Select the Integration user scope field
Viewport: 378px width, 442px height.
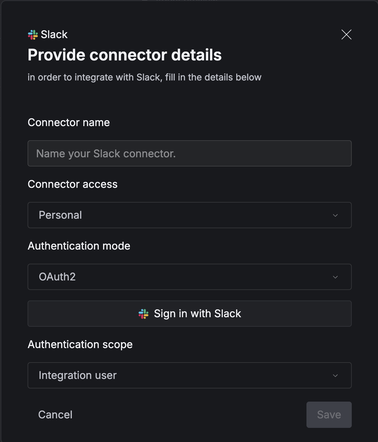point(190,375)
